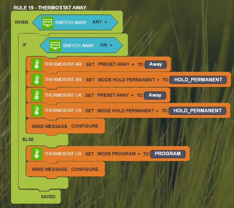Screen dimensions: 234x208
Task: Click thermostat icon on Thermostat LR preset row
Action: (37, 95)
